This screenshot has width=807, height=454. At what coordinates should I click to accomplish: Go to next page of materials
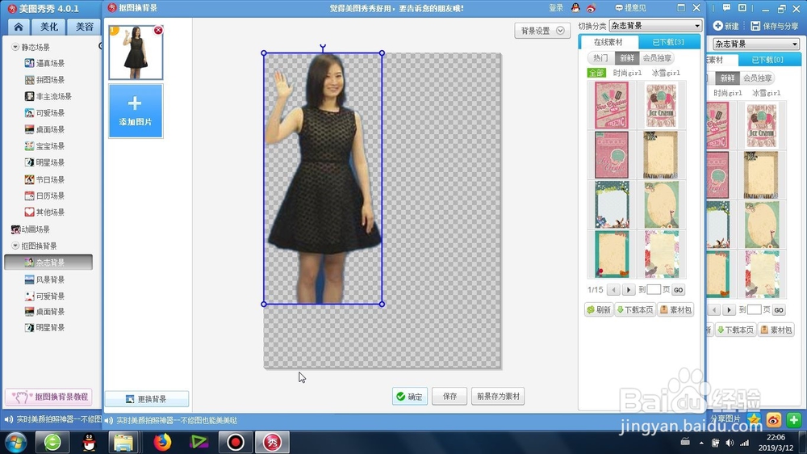click(x=629, y=290)
